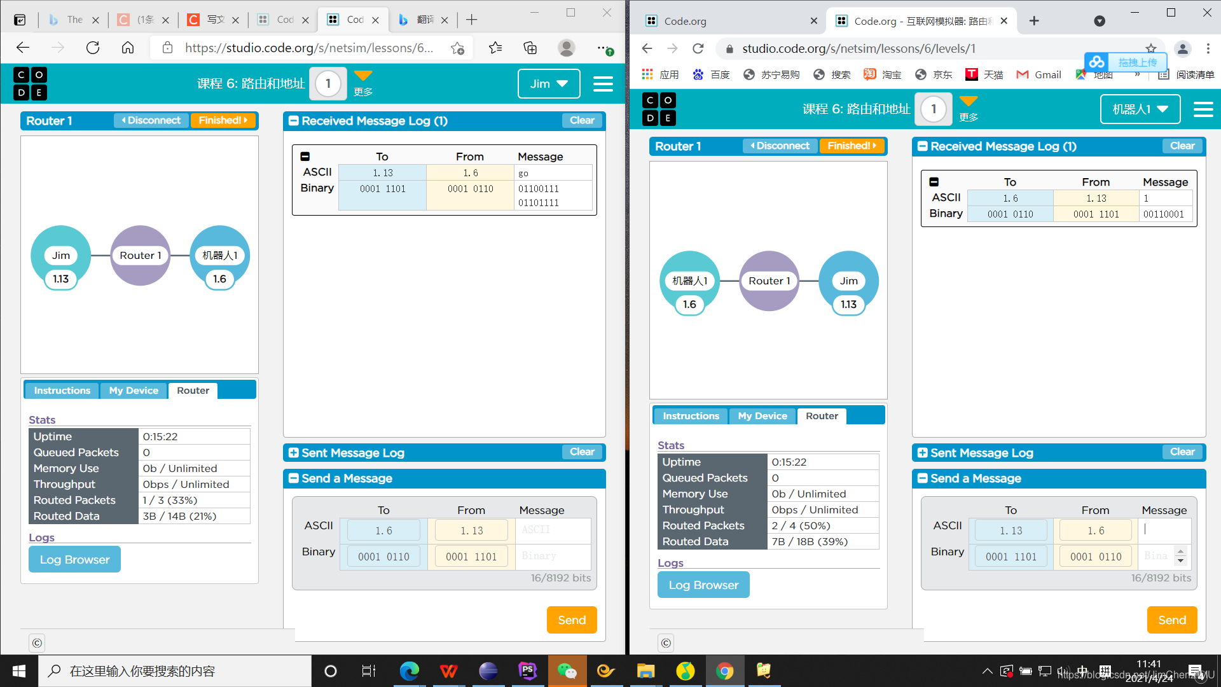Click the Send button in right window

coord(1171,620)
